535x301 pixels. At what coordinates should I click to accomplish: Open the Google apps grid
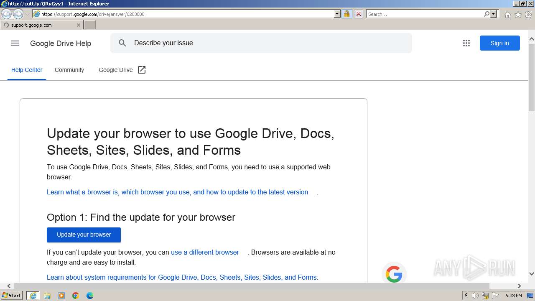point(466,43)
